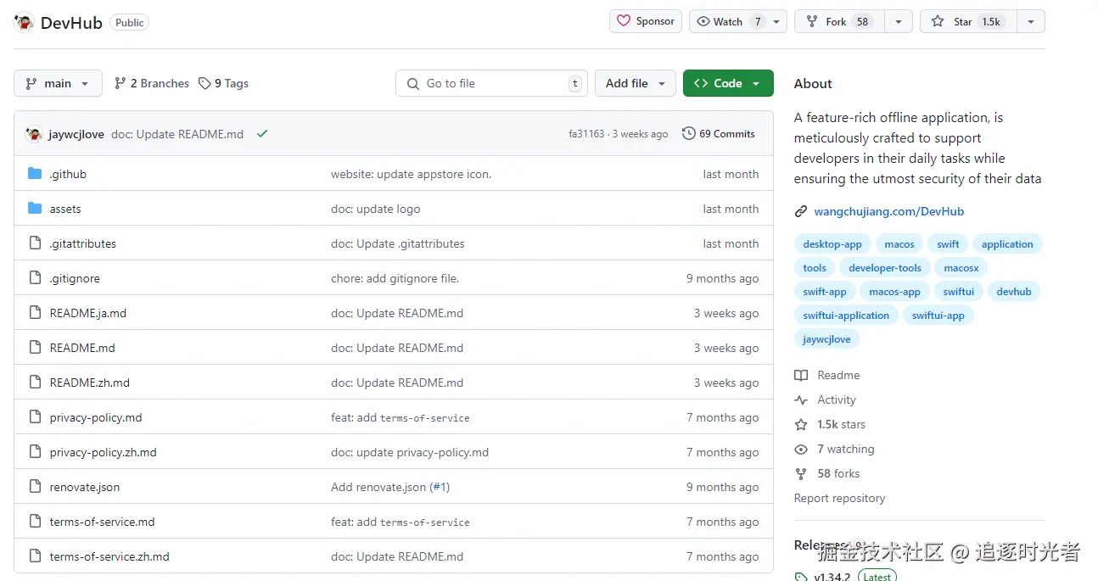Open the terms-of-service.zh.md file
The image size is (1098, 581).
click(x=109, y=556)
